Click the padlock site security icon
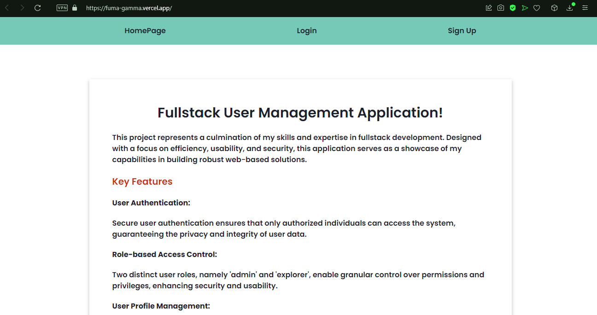This screenshot has height=315, width=597. point(75,8)
